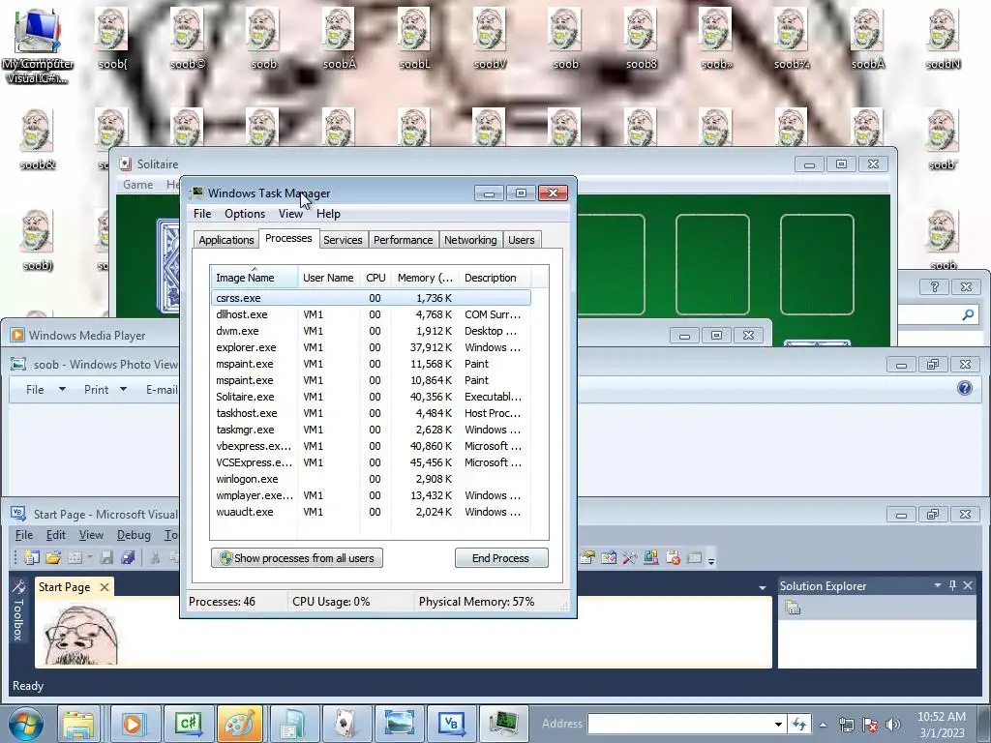This screenshot has width=991, height=743.
Task: Click the Windows Start orb
Action: (26, 724)
